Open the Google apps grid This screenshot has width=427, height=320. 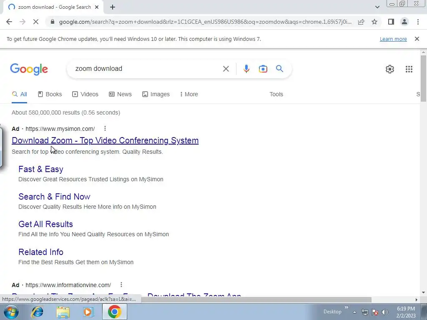pos(409,69)
